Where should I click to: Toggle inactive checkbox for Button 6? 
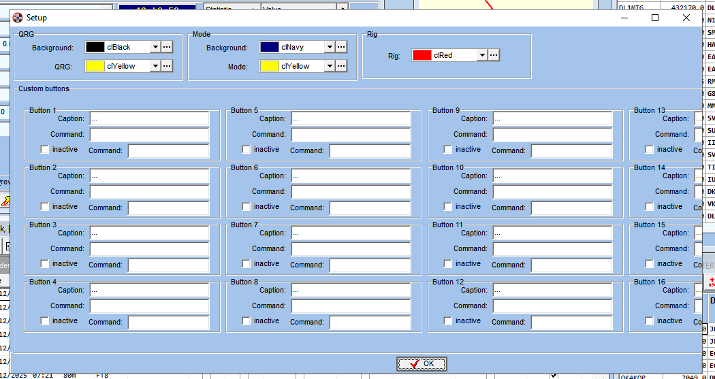click(247, 207)
